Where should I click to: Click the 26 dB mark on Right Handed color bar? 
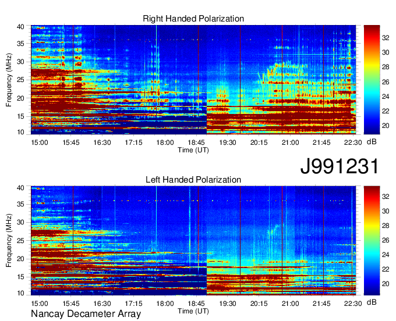click(386, 82)
